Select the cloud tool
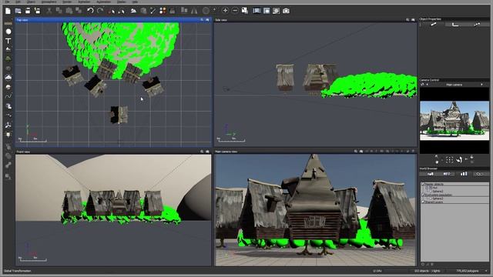Image resolution: width=493 pixels, height=277 pixels. 8,77
